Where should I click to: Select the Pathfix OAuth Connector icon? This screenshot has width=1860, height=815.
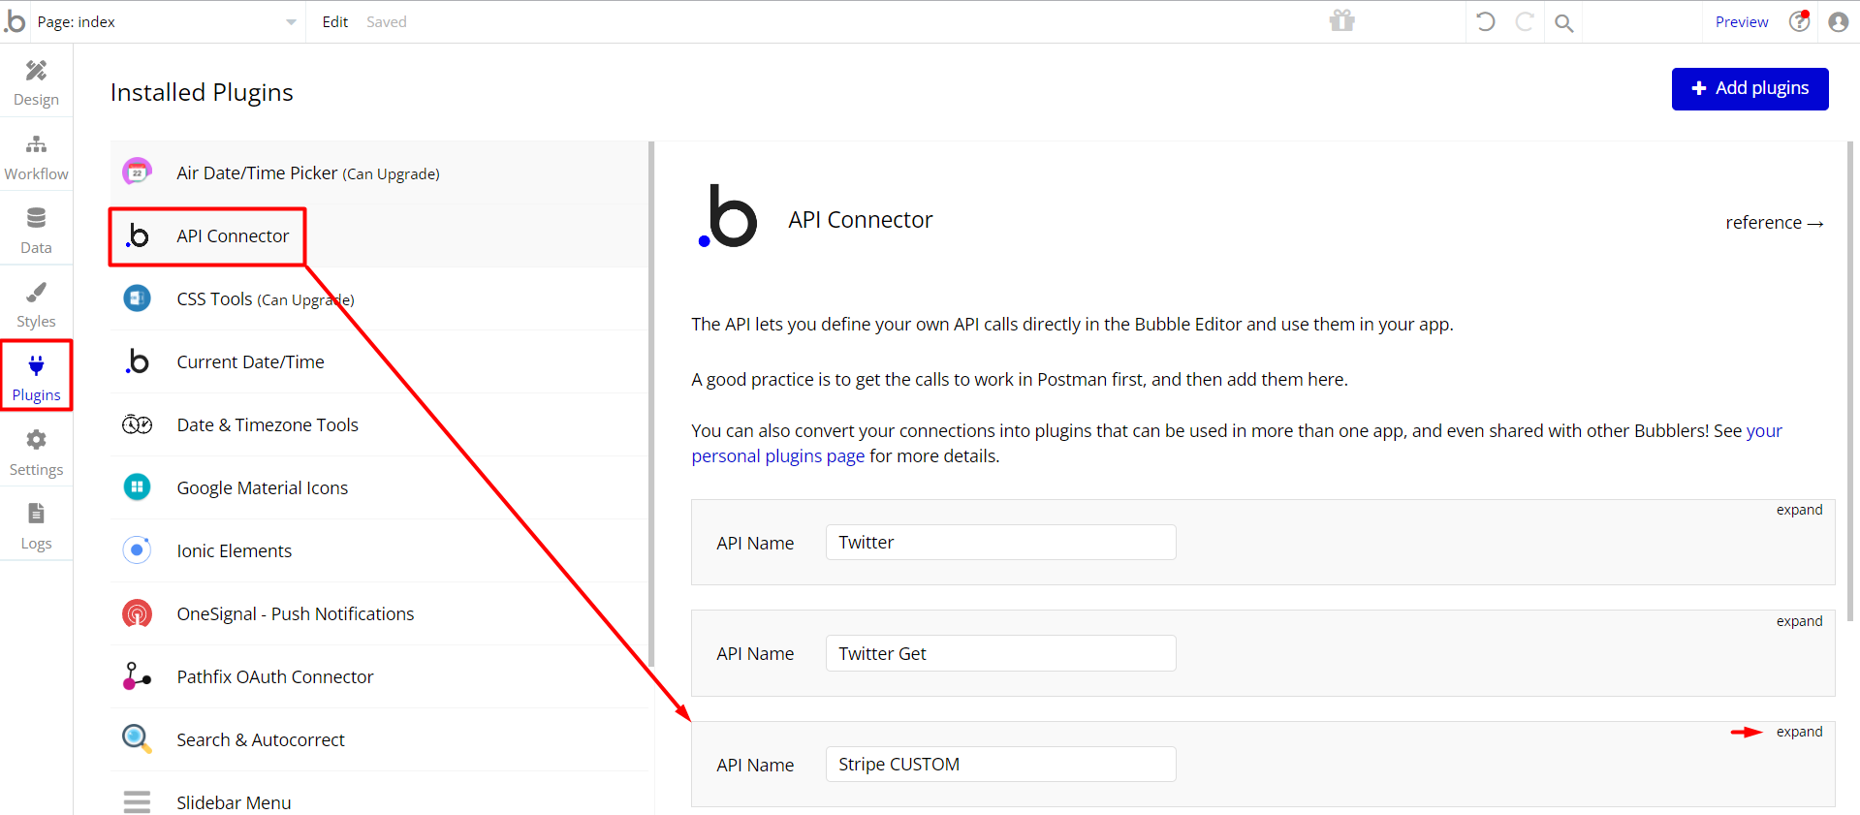137,676
